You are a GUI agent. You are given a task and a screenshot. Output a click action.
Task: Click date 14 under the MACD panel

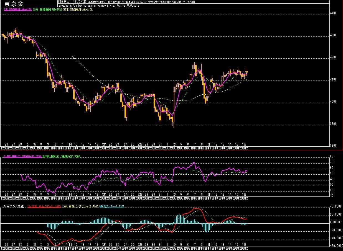[230, 245]
